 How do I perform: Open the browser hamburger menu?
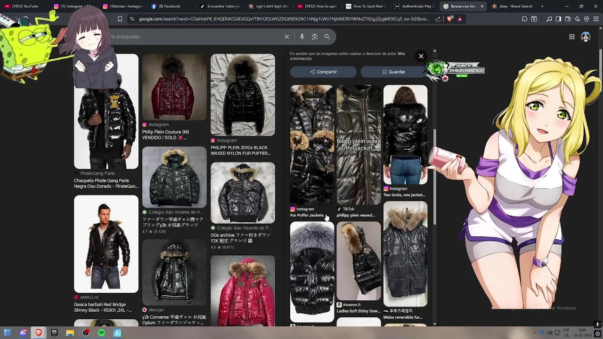596,19
